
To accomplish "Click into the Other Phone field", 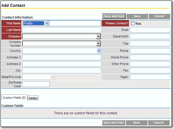I will coord(150,64).
